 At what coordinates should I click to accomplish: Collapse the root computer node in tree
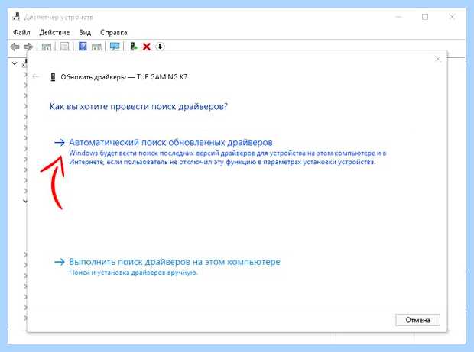[15, 63]
